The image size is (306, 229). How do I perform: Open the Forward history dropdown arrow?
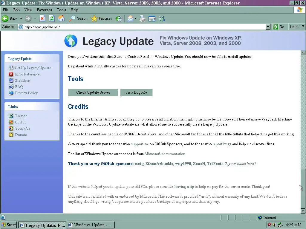click(35, 18)
